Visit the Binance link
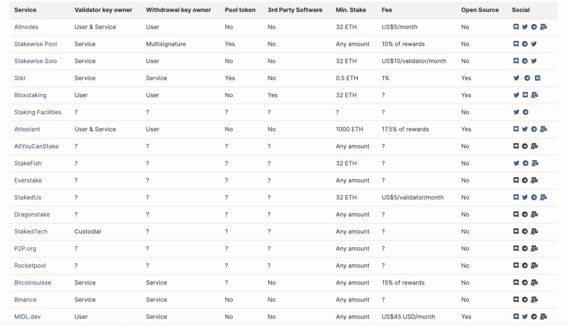567x326 pixels. point(25,299)
